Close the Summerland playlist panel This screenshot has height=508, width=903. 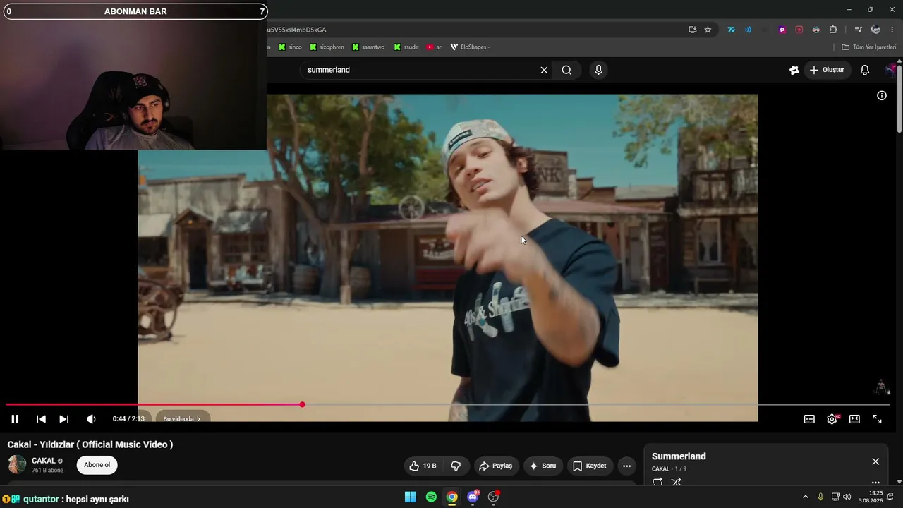(875, 461)
